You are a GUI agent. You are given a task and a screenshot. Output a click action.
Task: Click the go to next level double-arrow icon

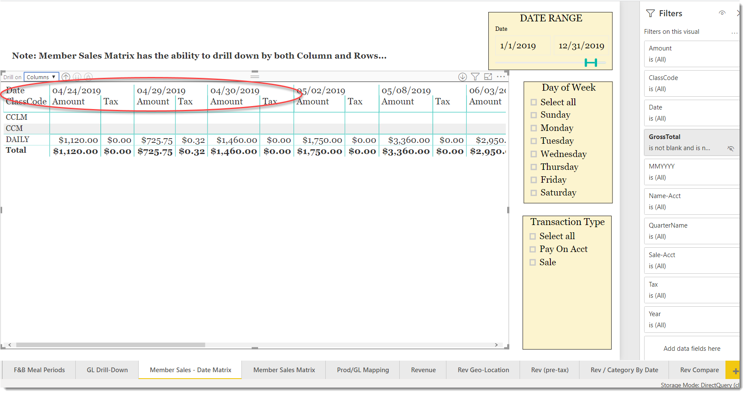coord(77,77)
